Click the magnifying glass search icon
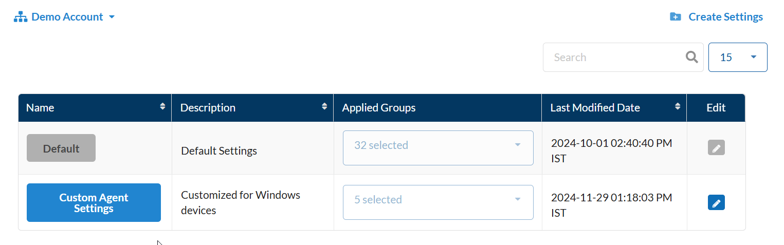This screenshot has width=784, height=245. (x=692, y=57)
